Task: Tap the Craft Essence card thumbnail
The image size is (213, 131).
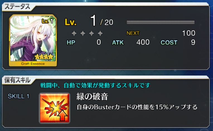Action: (x=33, y=41)
